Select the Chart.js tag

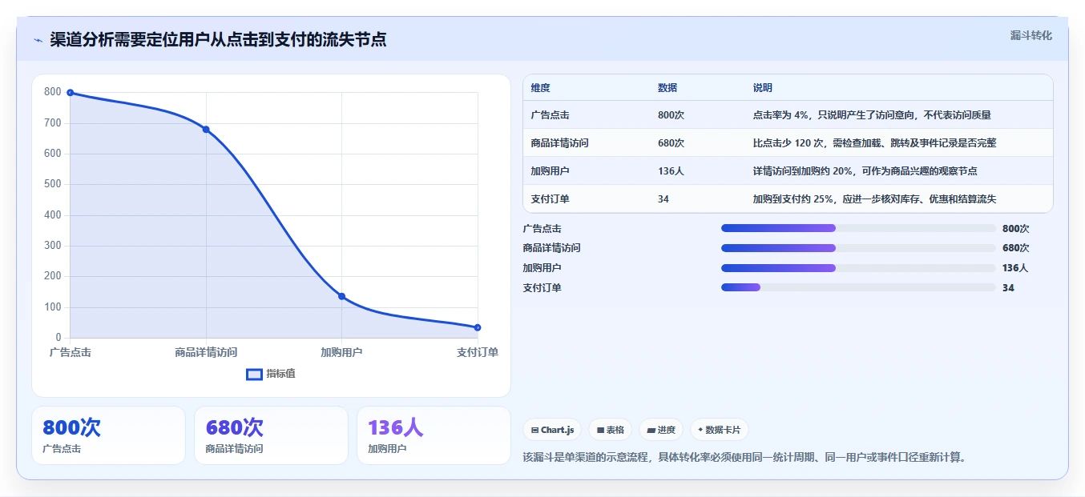point(552,430)
